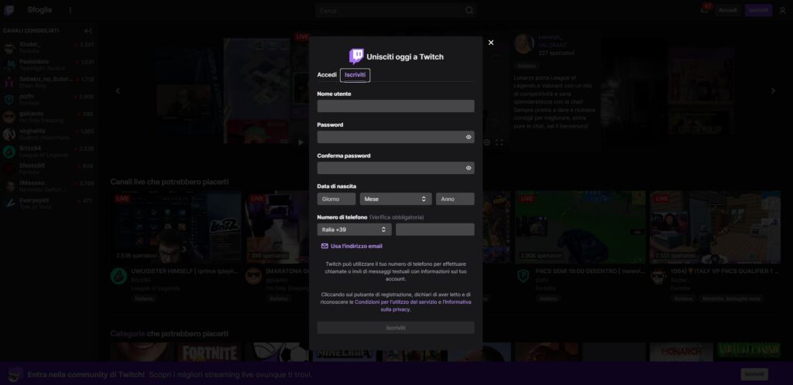
Task: Open Xluder_ channel in the sidebar
Action: [x=49, y=48]
